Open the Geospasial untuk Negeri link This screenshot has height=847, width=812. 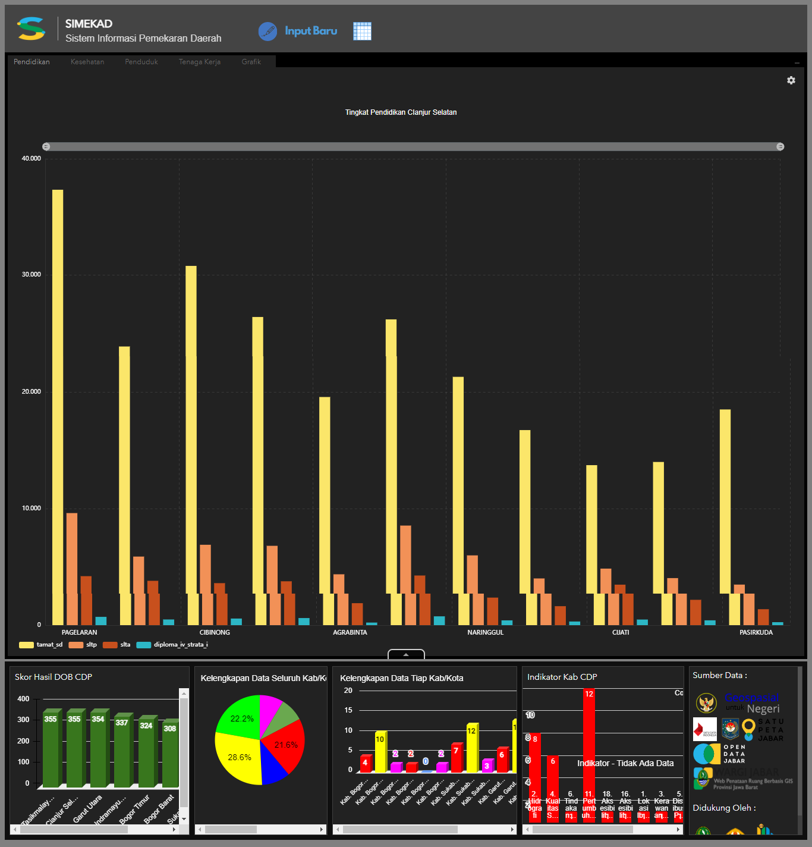(752, 703)
